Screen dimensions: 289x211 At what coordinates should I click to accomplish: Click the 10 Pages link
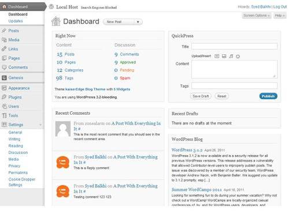(66, 62)
